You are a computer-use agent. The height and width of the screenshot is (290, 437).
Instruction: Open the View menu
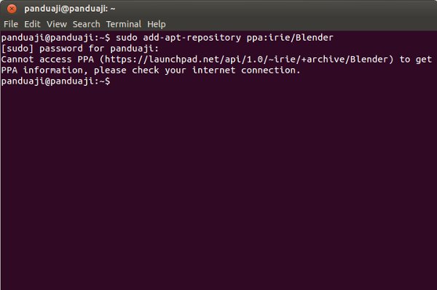pos(57,24)
